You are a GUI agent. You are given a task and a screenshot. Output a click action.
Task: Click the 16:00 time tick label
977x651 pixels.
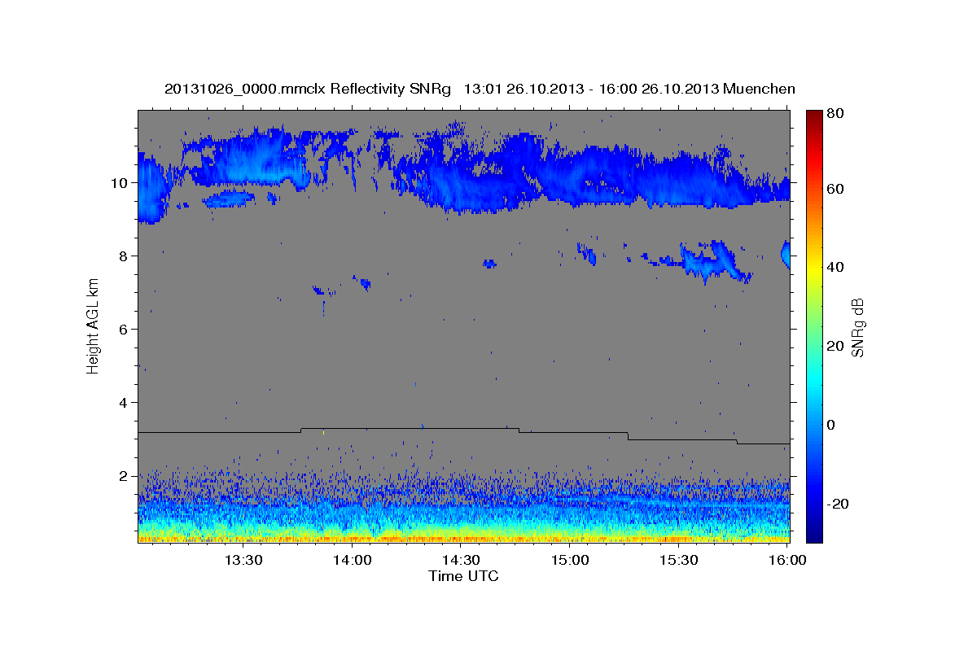tap(786, 560)
